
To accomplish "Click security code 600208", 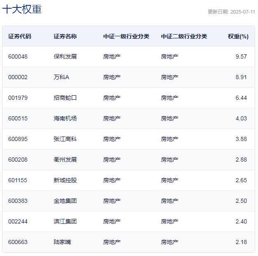I will click(x=18, y=160).
